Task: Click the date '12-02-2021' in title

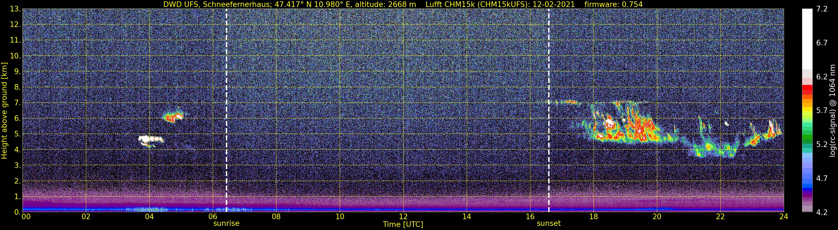Action: tap(553, 4)
